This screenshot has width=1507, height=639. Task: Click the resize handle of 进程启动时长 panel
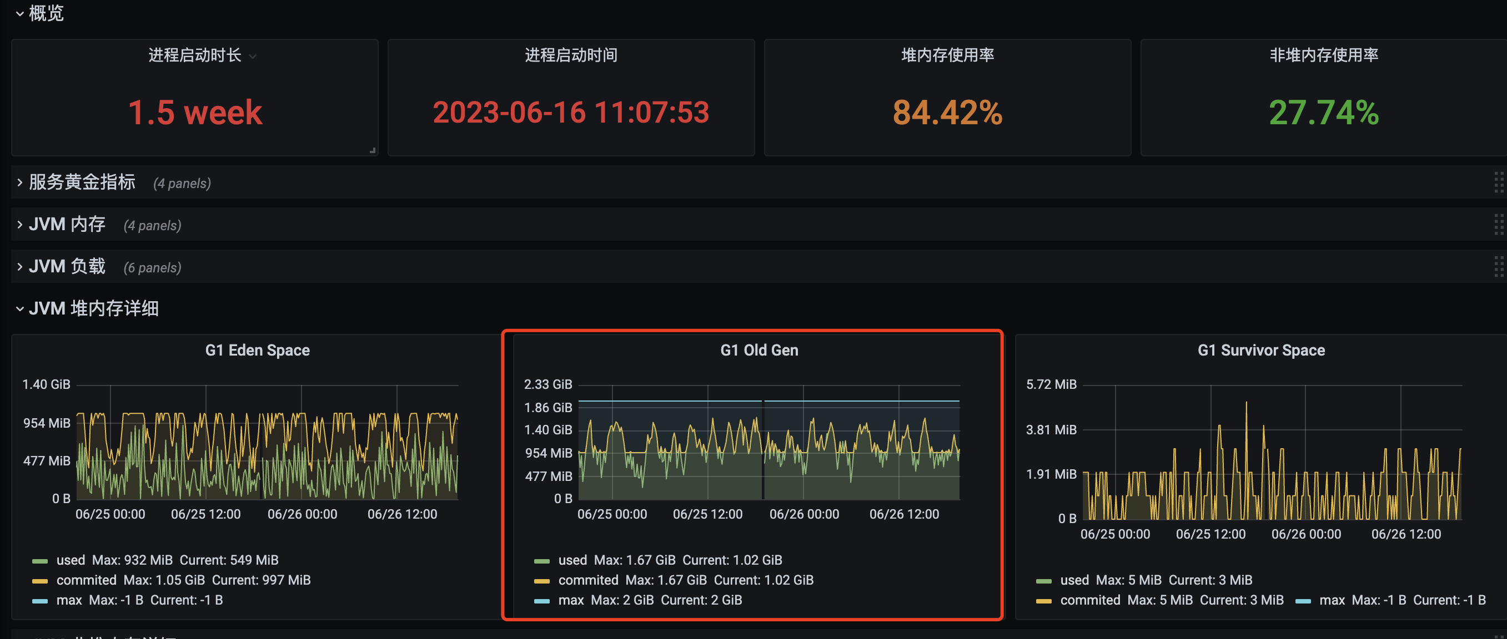click(x=372, y=150)
